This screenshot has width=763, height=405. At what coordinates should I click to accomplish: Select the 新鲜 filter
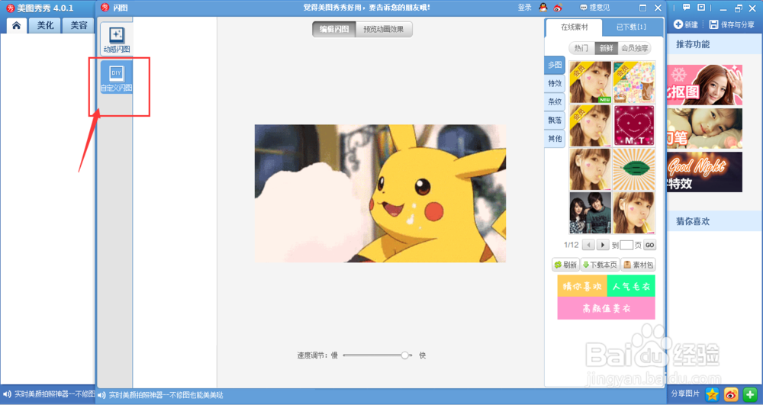pyautogui.click(x=606, y=48)
